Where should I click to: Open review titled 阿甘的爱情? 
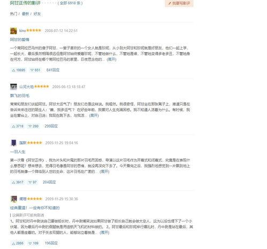click(20, 40)
